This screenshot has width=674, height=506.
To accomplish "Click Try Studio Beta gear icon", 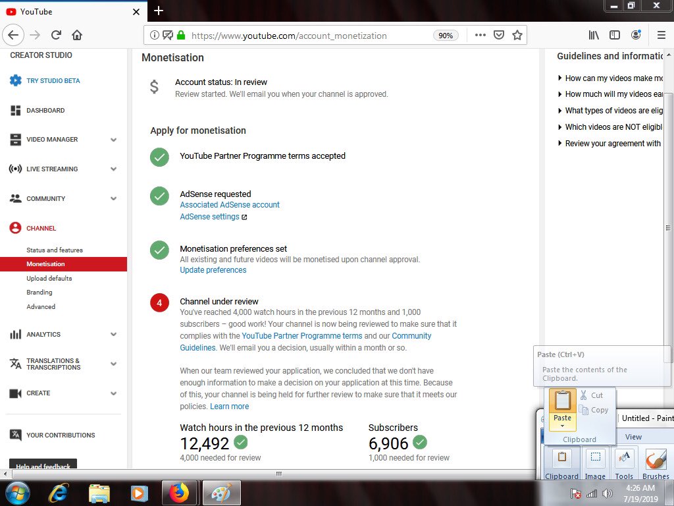I will (x=16, y=80).
